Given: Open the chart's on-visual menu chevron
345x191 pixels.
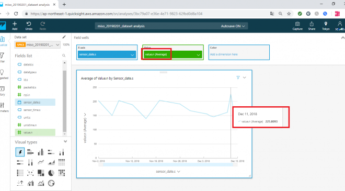Looking at the screenshot, I should (245, 77).
